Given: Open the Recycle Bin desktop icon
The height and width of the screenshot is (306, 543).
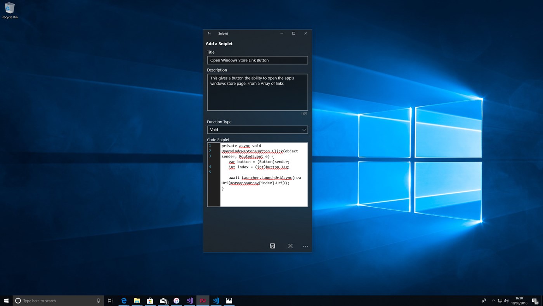Looking at the screenshot, I should click(9, 10).
